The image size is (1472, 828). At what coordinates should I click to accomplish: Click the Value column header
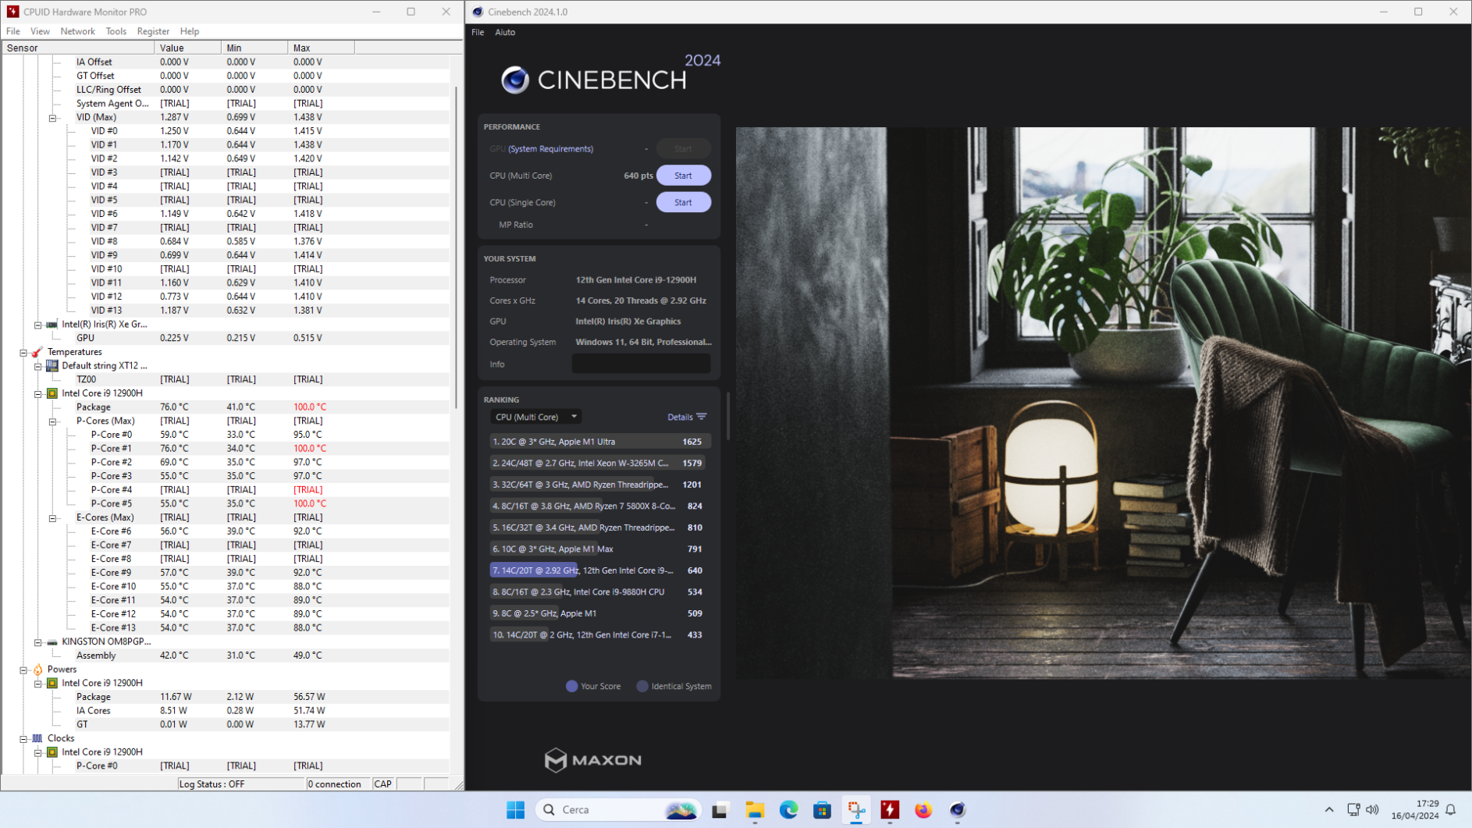(187, 48)
